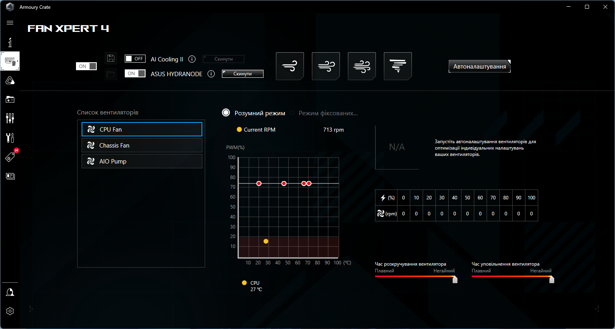Click the Час розкручування вентилятора label
Image resolution: width=615 pixels, height=329 pixels.
[410, 264]
